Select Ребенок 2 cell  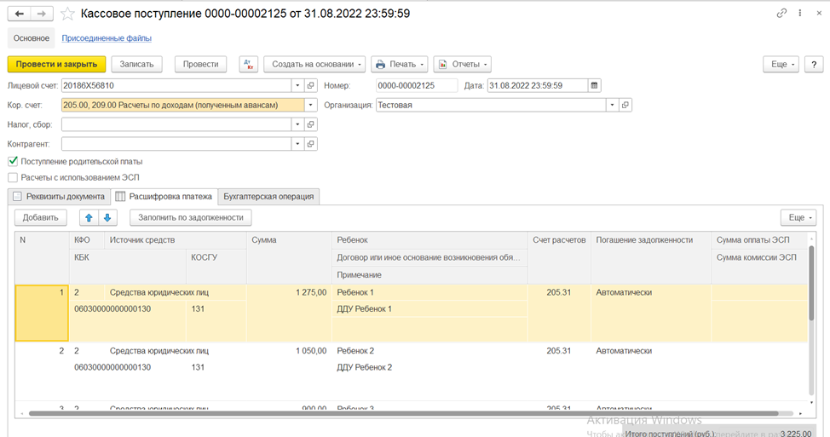pos(429,350)
